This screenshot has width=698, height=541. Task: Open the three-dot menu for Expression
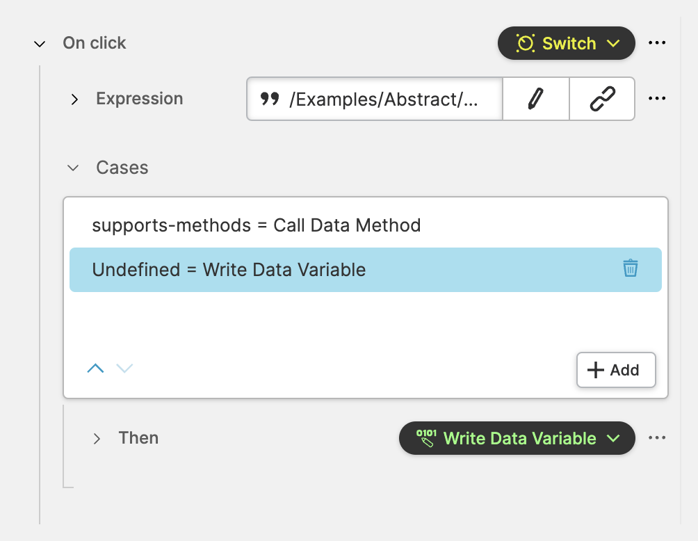657,99
